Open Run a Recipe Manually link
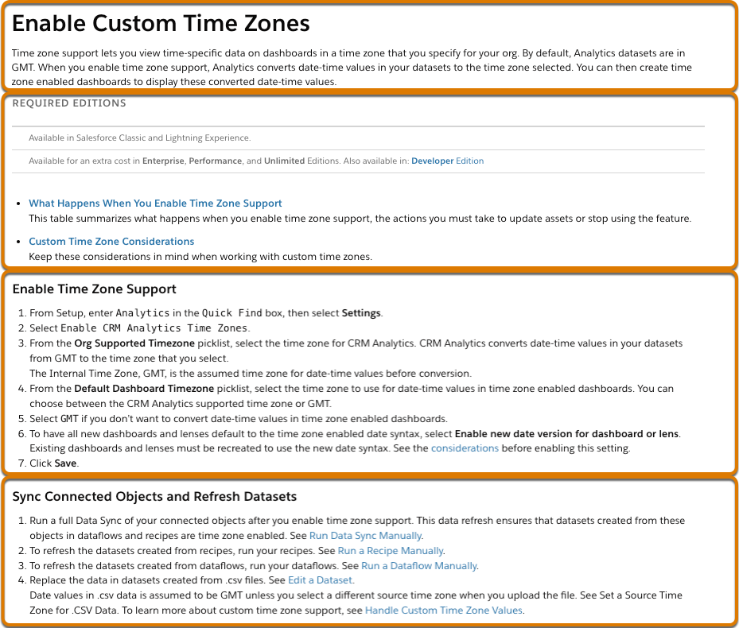The height and width of the screenshot is (628, 739). tap(391, 551)
